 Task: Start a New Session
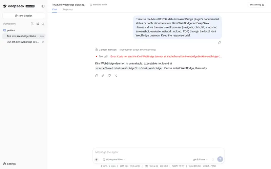pos(24,16)
